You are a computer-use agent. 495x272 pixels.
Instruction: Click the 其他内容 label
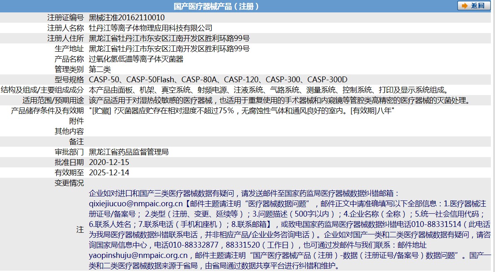[x=69, y=131]
